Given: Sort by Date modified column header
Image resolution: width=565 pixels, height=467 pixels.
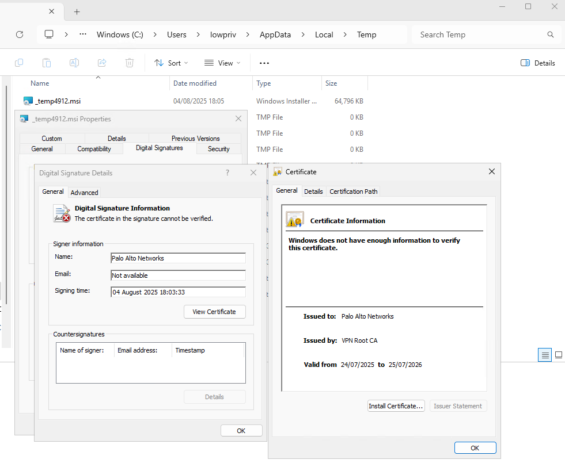Looking at the screenshot, I should pos(211,83).
